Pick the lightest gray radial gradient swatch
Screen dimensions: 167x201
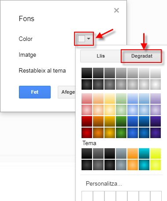click(156, 84)
